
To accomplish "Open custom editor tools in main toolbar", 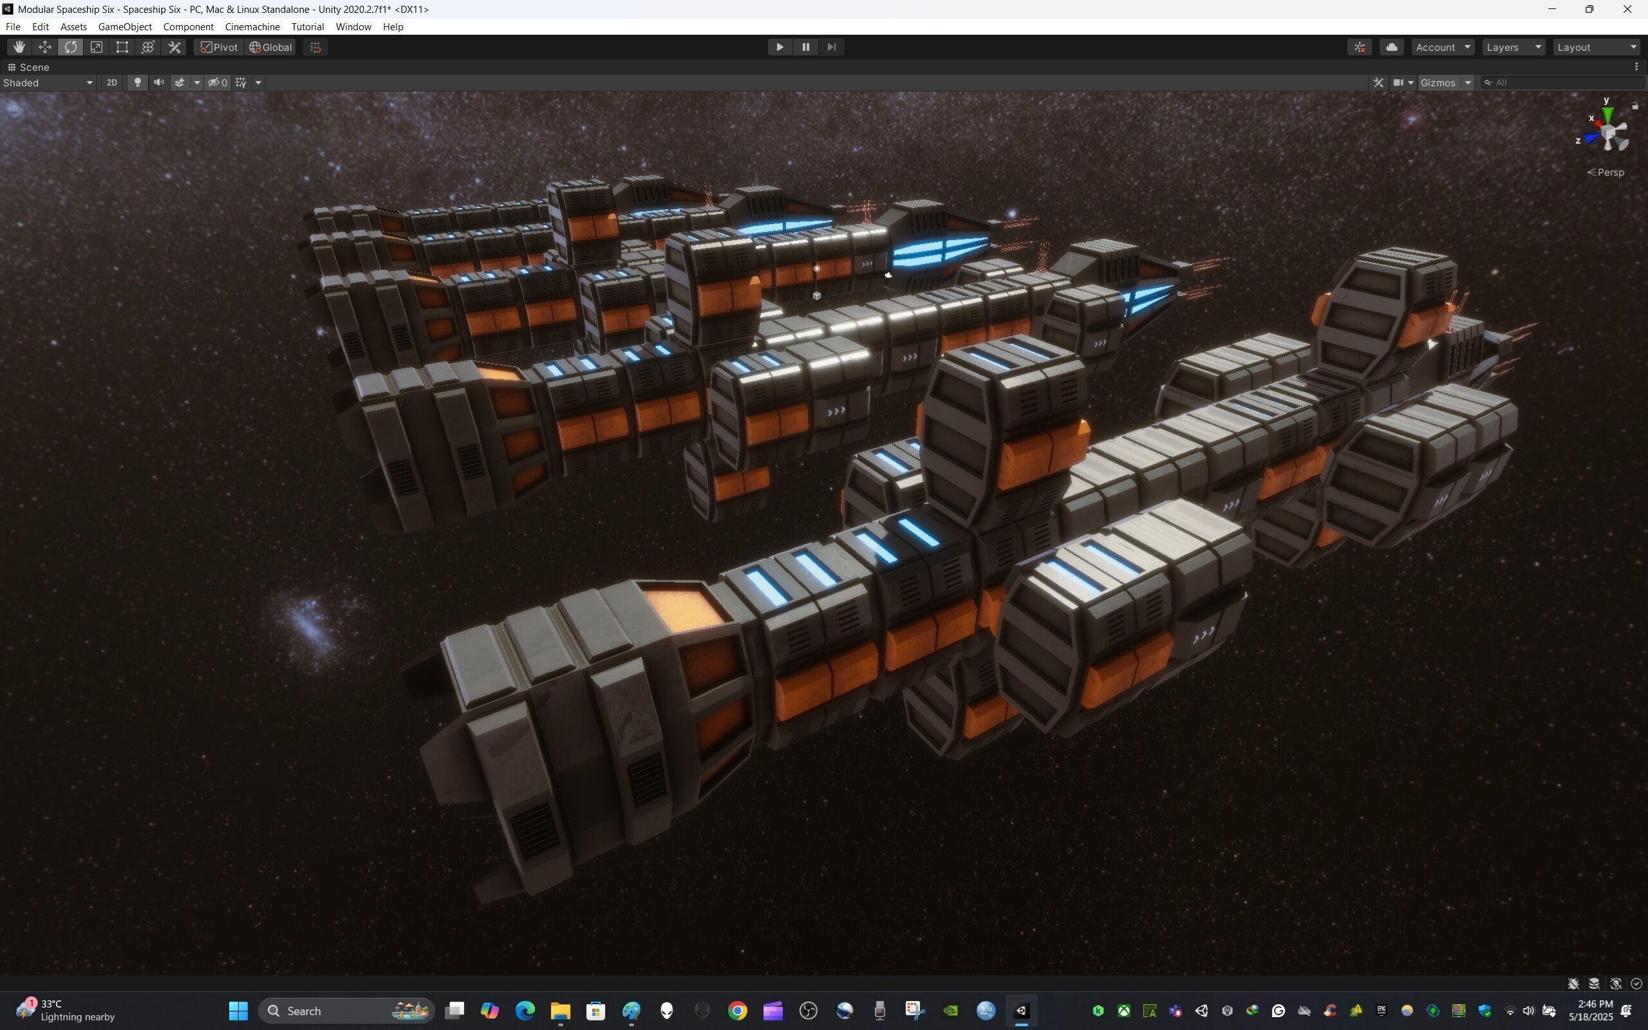I will [174, 47].
